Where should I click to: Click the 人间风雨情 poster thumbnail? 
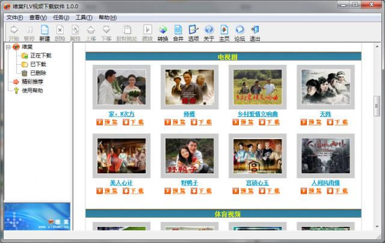(x=325, y=156)
